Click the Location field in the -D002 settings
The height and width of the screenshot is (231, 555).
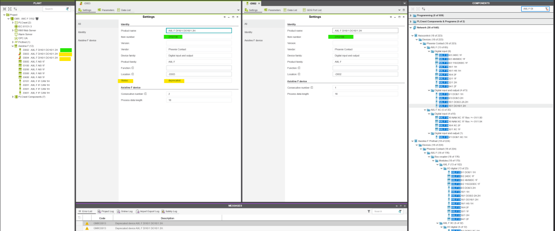365,74
